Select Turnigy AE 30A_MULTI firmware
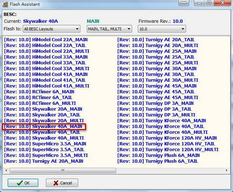Image resolution: width=233 pixels, height=192 pixels. 158,80
